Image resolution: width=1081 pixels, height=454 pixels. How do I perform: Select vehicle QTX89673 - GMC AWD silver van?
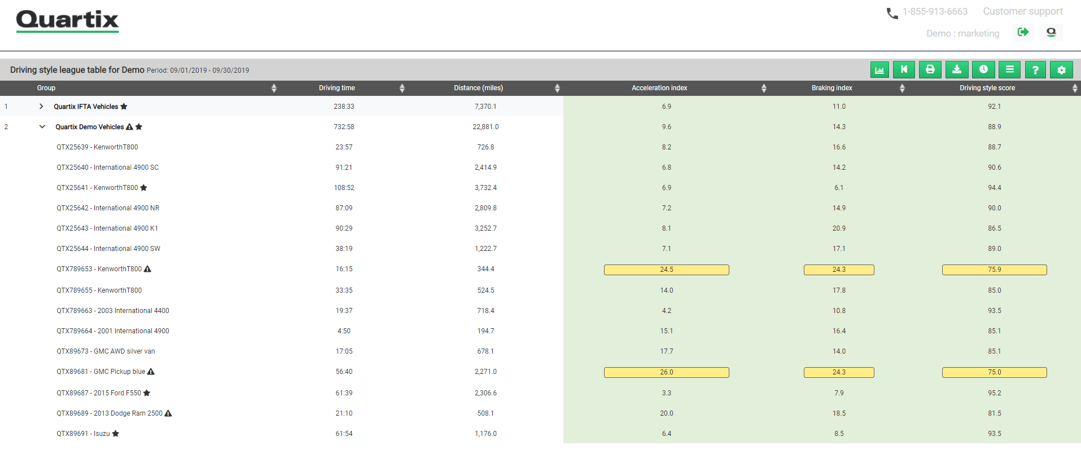tap(106, 351)
